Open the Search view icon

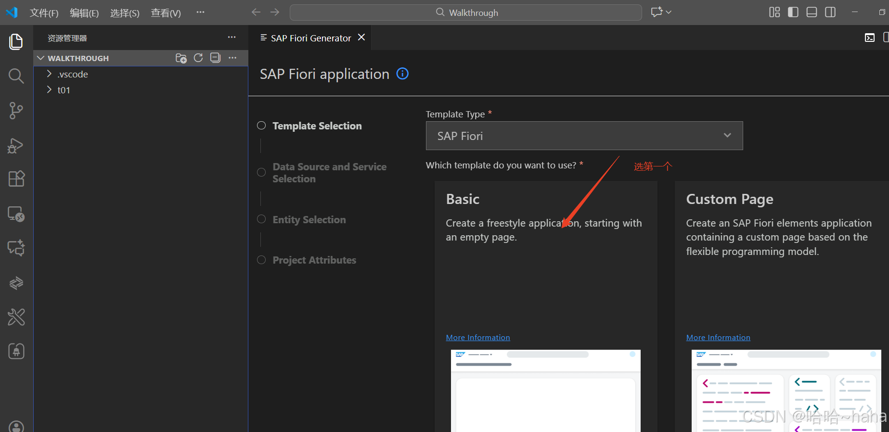click(16, 76)
